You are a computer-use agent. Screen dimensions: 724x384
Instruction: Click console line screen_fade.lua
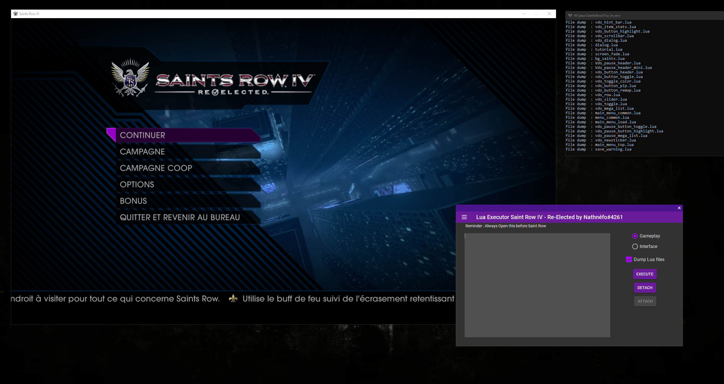[x=597, y=54]
